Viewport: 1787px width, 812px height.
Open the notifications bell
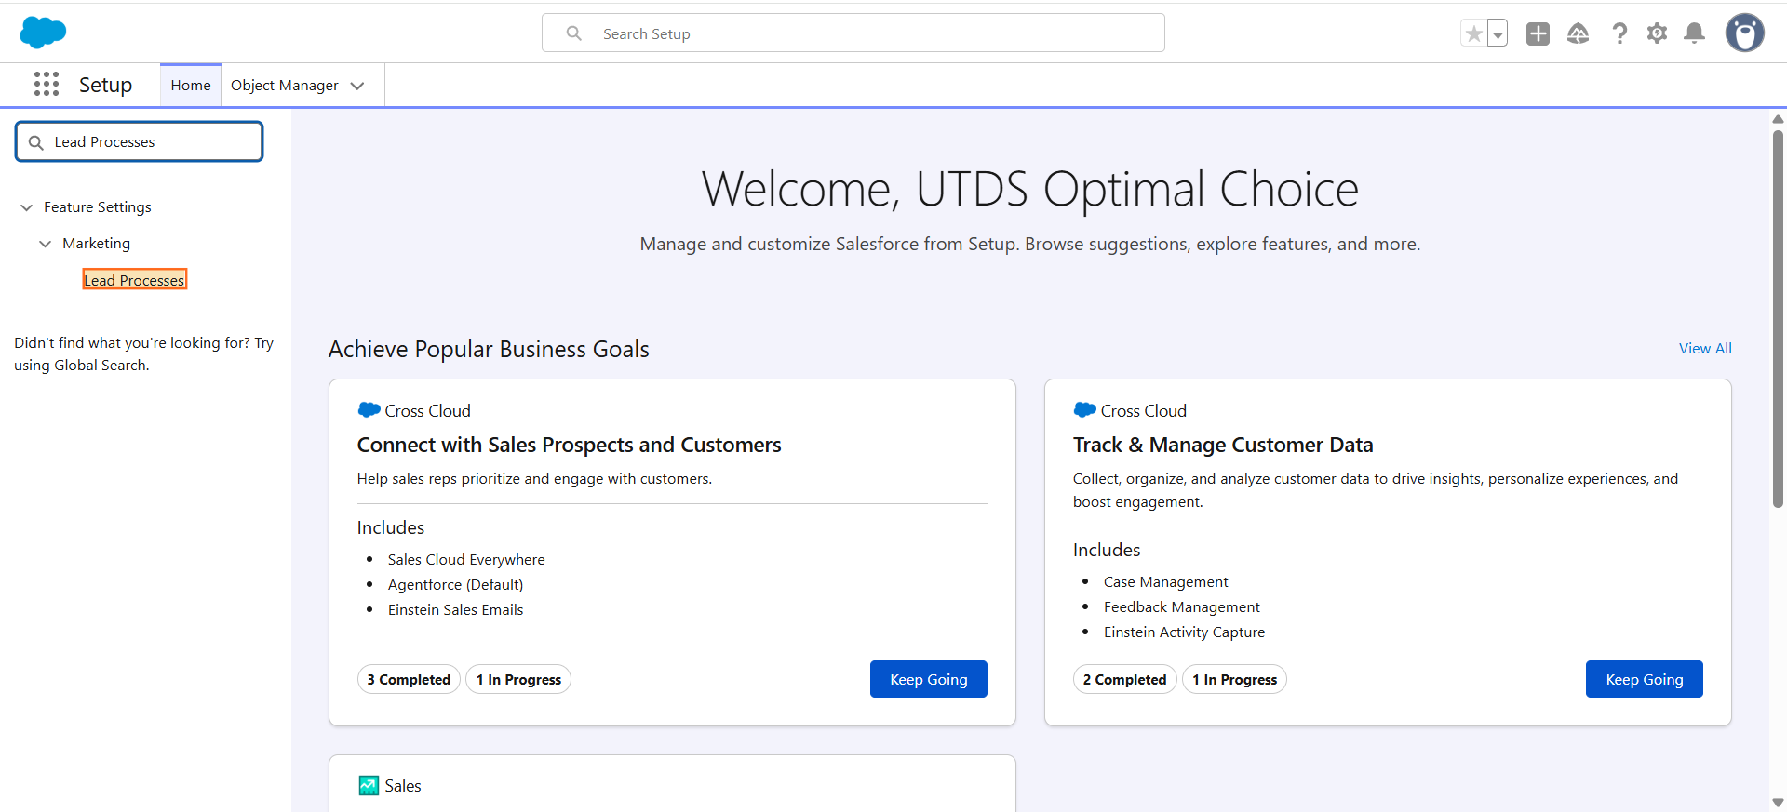(x=1695, y=33)
